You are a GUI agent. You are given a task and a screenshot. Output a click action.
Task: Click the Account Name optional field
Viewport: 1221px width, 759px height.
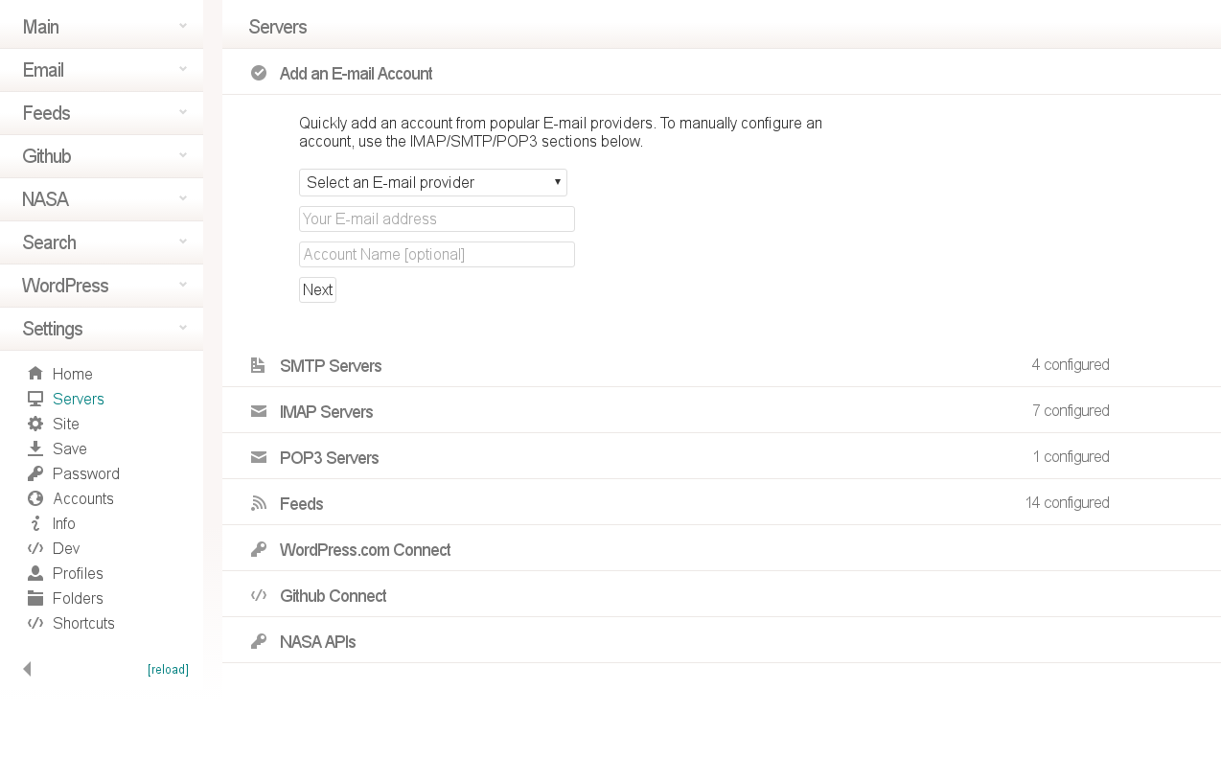436,254
